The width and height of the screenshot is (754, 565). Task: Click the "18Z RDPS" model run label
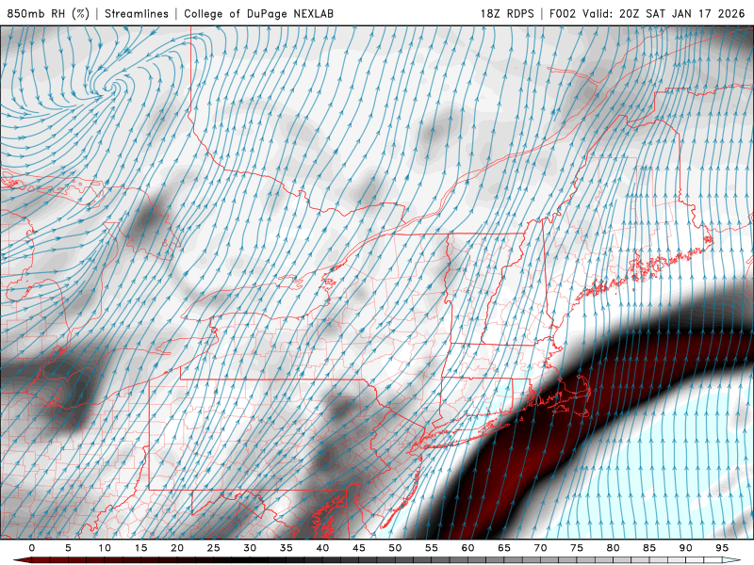click(x=507, y=13)
